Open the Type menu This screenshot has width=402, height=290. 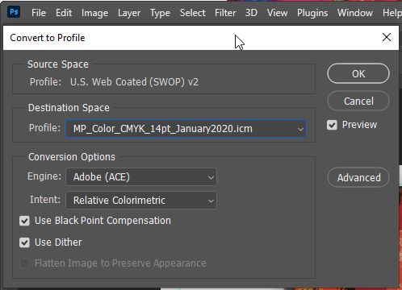[x=160, y=13]
